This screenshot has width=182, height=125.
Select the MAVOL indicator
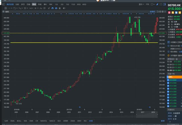click(x=44, y=121)
